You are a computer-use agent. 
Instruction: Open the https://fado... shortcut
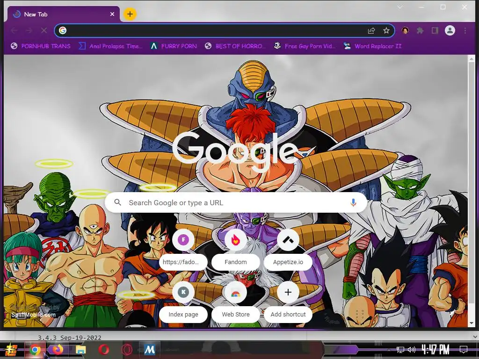183,249
